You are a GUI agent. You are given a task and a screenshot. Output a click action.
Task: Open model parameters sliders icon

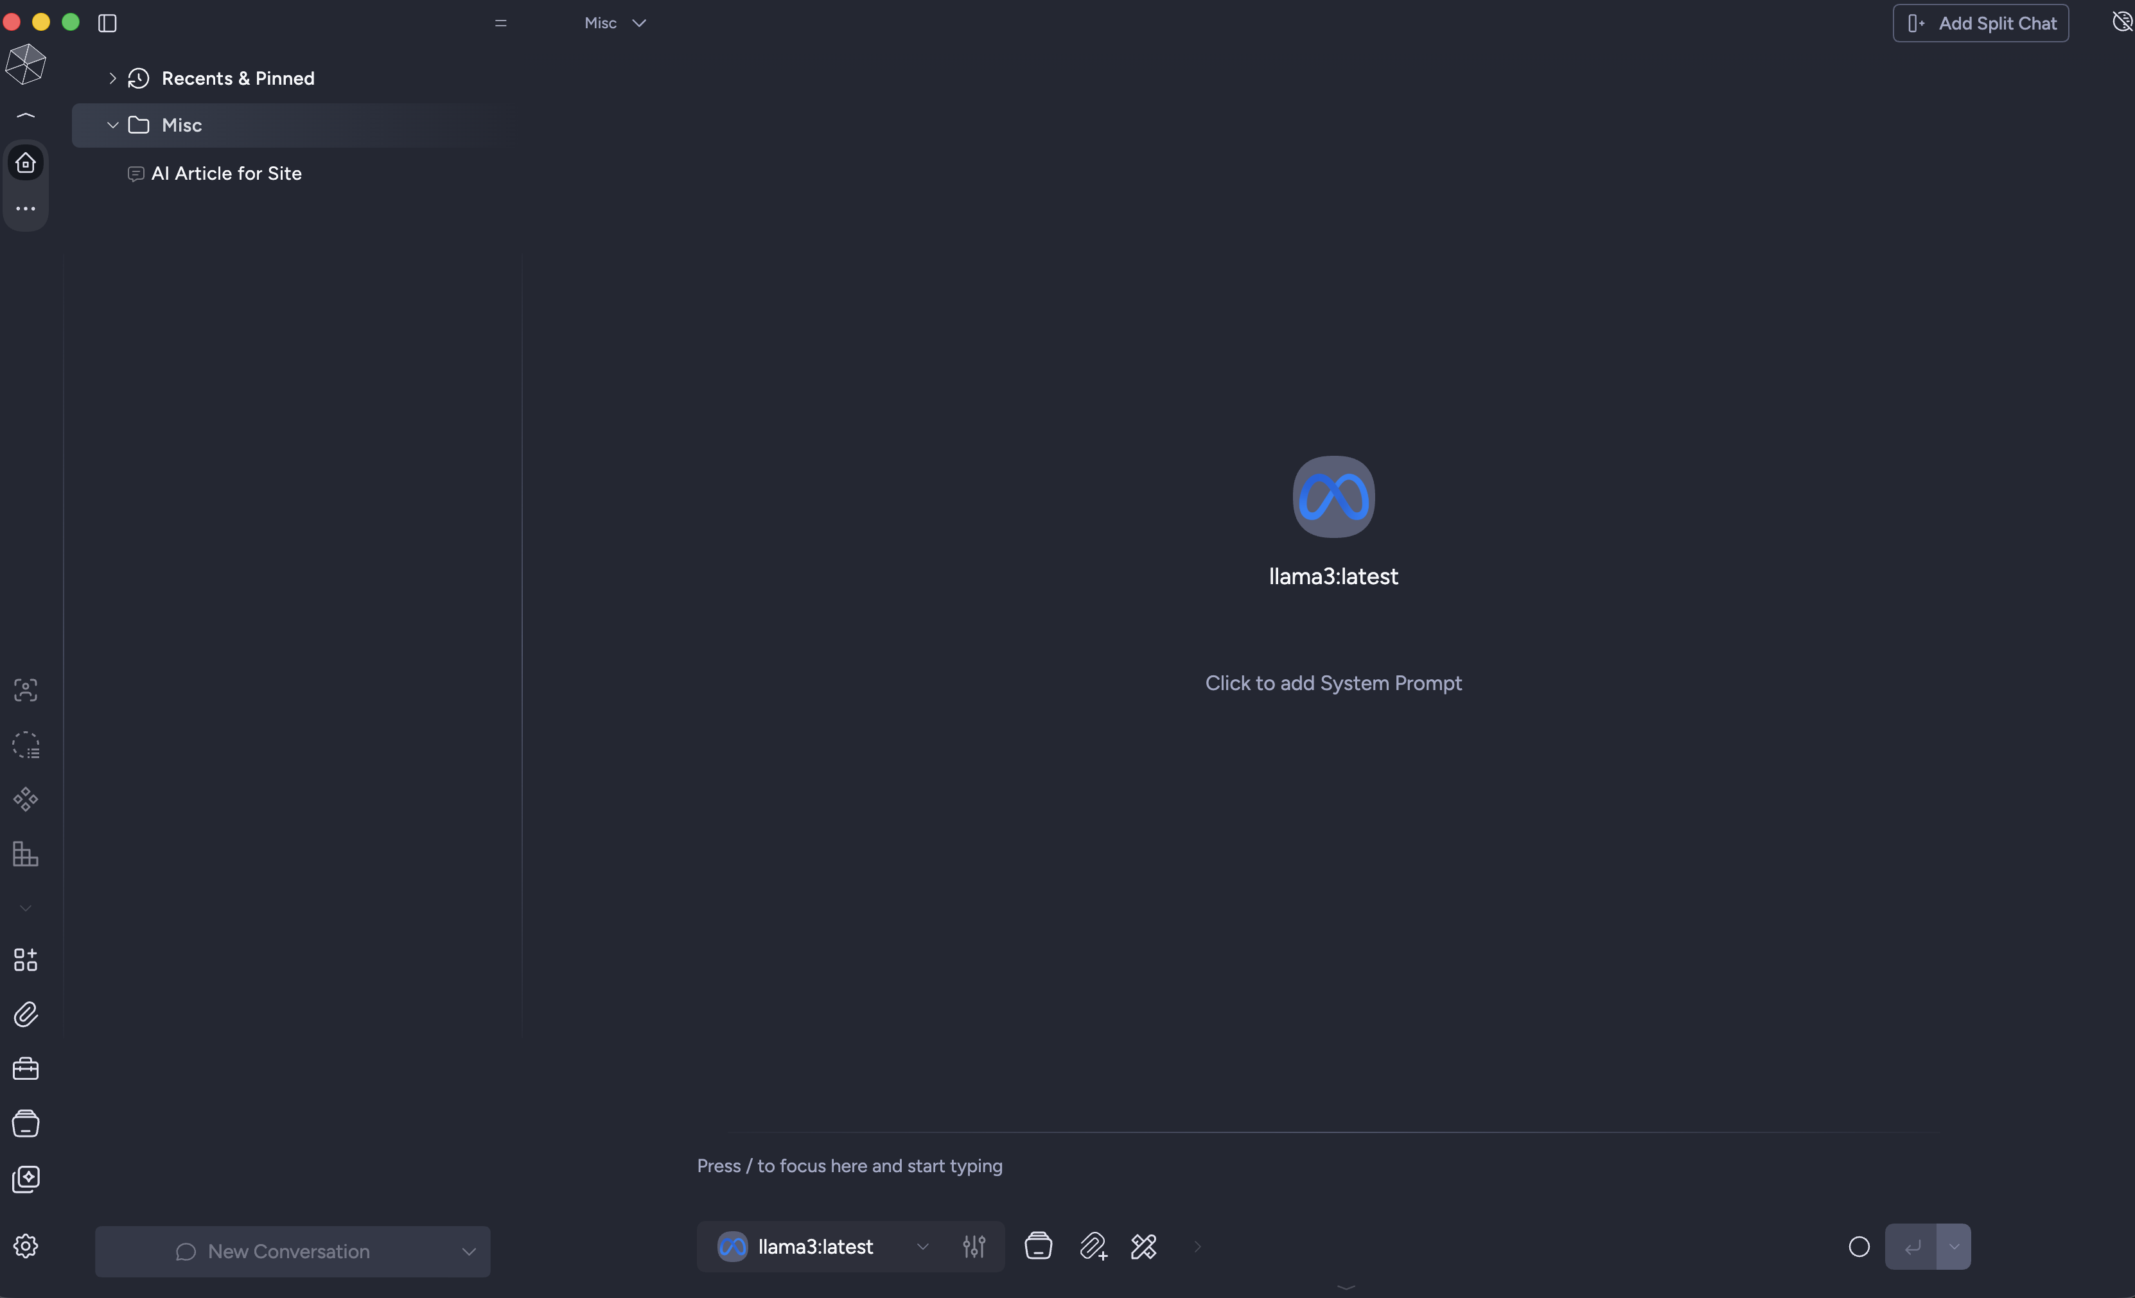(974, 1247)
